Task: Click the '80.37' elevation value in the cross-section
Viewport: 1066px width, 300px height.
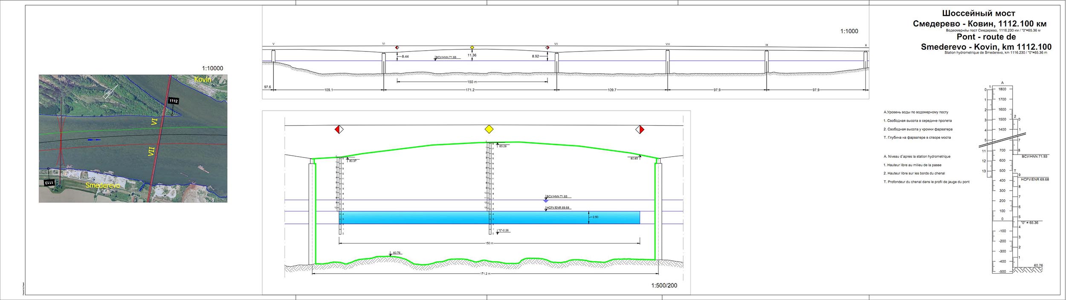Action: point(353,161)
